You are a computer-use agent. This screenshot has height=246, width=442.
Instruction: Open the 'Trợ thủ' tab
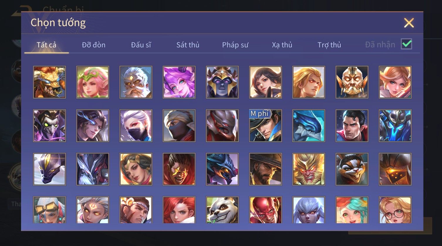[x=329, y=45]
